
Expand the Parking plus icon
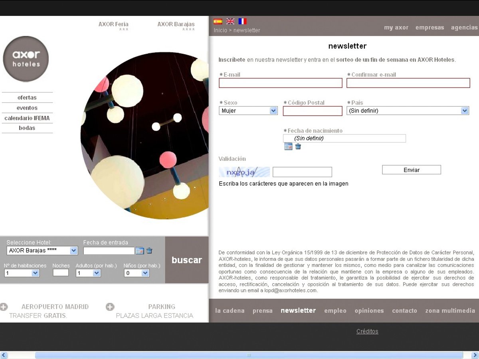click(110, 307)
